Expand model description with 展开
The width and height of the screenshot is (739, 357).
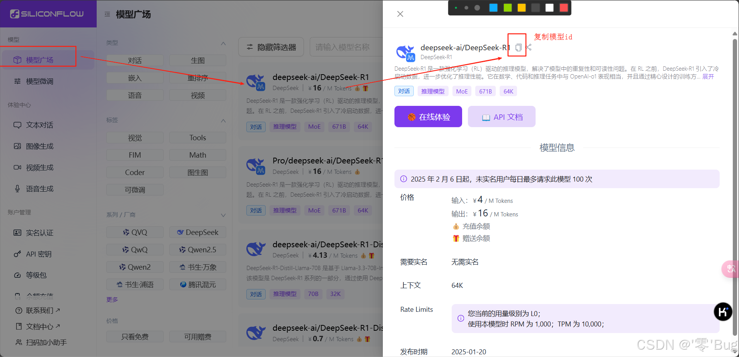[x=708, y=76]
